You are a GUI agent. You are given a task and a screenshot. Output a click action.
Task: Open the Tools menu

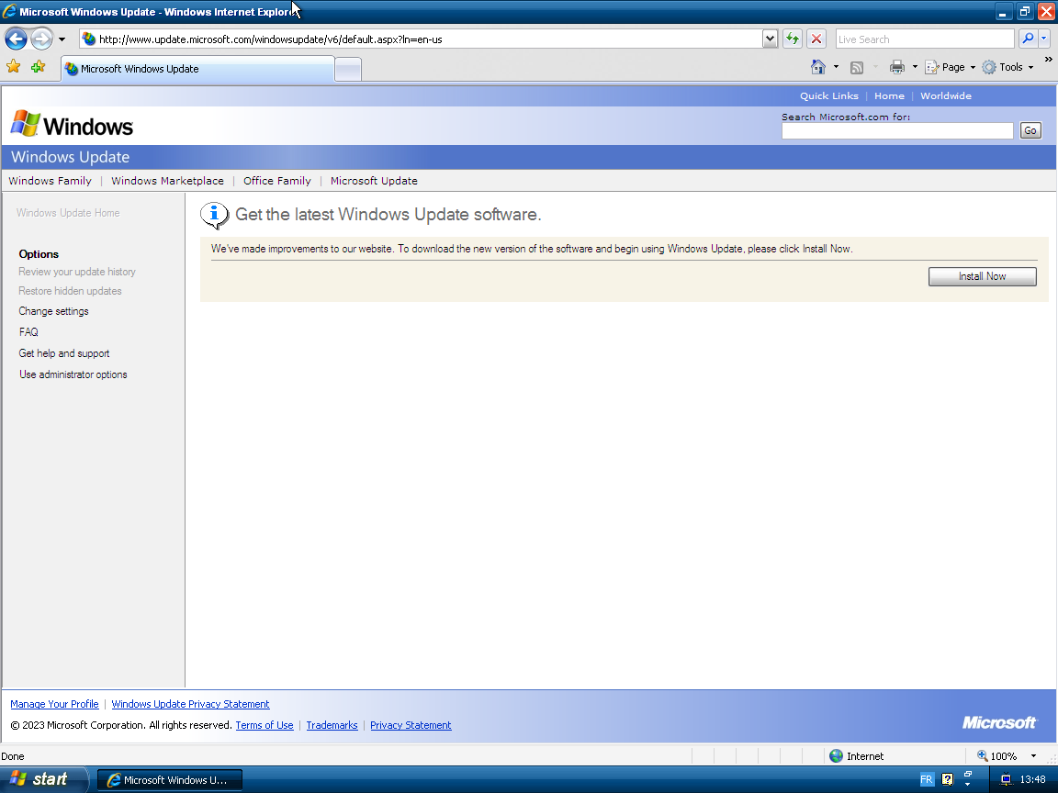(1007, 67)
